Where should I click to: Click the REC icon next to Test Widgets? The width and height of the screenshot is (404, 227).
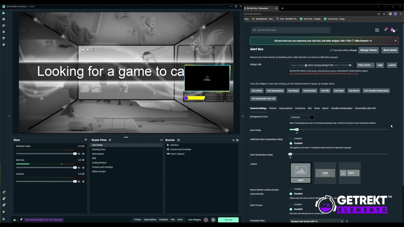[x=206, y=220]
